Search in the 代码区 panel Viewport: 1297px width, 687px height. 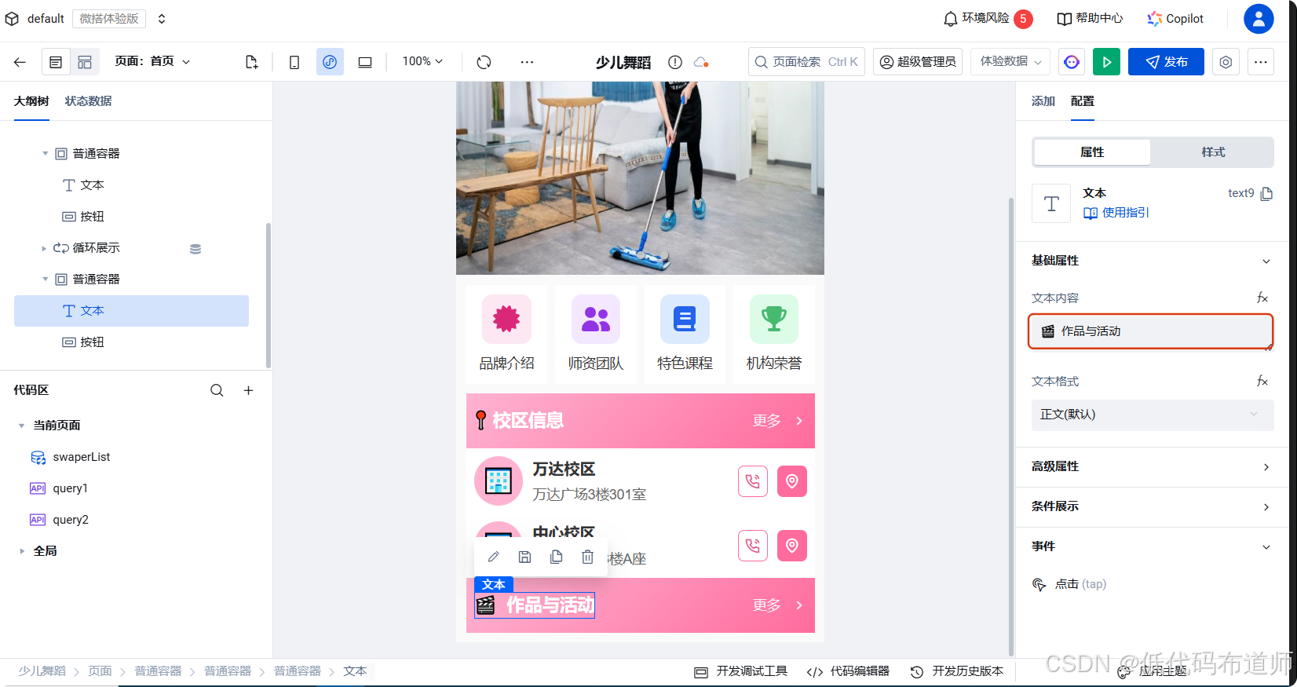point(217,390)
